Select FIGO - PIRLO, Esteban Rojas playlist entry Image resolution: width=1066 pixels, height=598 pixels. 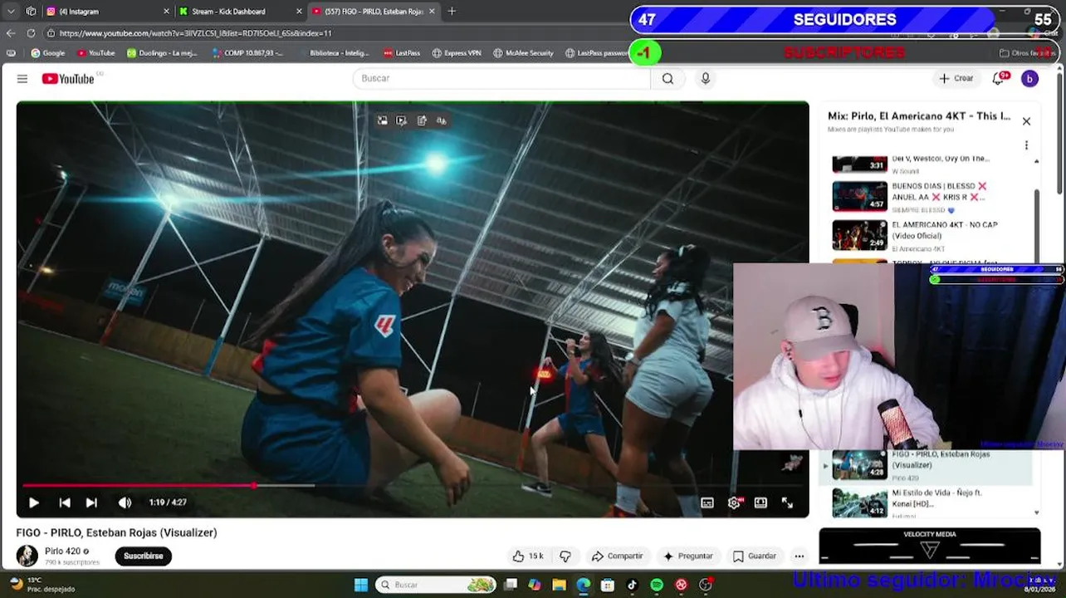click(927, 466)
